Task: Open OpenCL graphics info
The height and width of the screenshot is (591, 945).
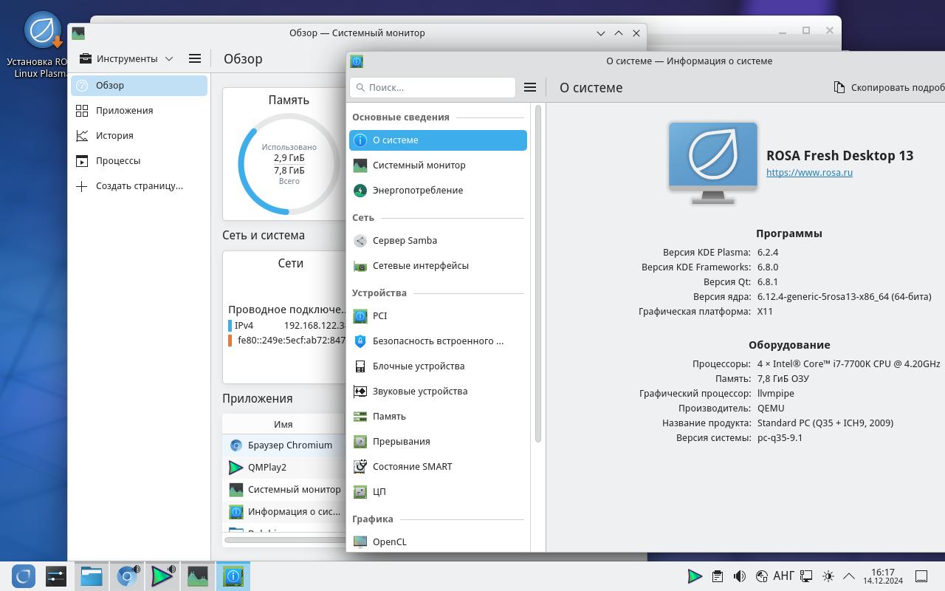Action: point(389,542)
